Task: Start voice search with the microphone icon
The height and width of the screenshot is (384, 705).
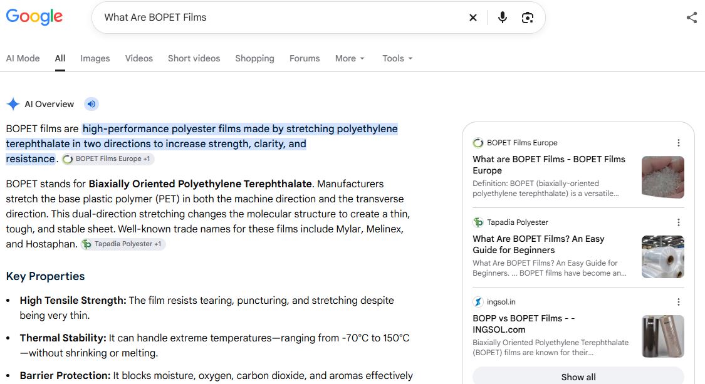Action: [502, 18]
